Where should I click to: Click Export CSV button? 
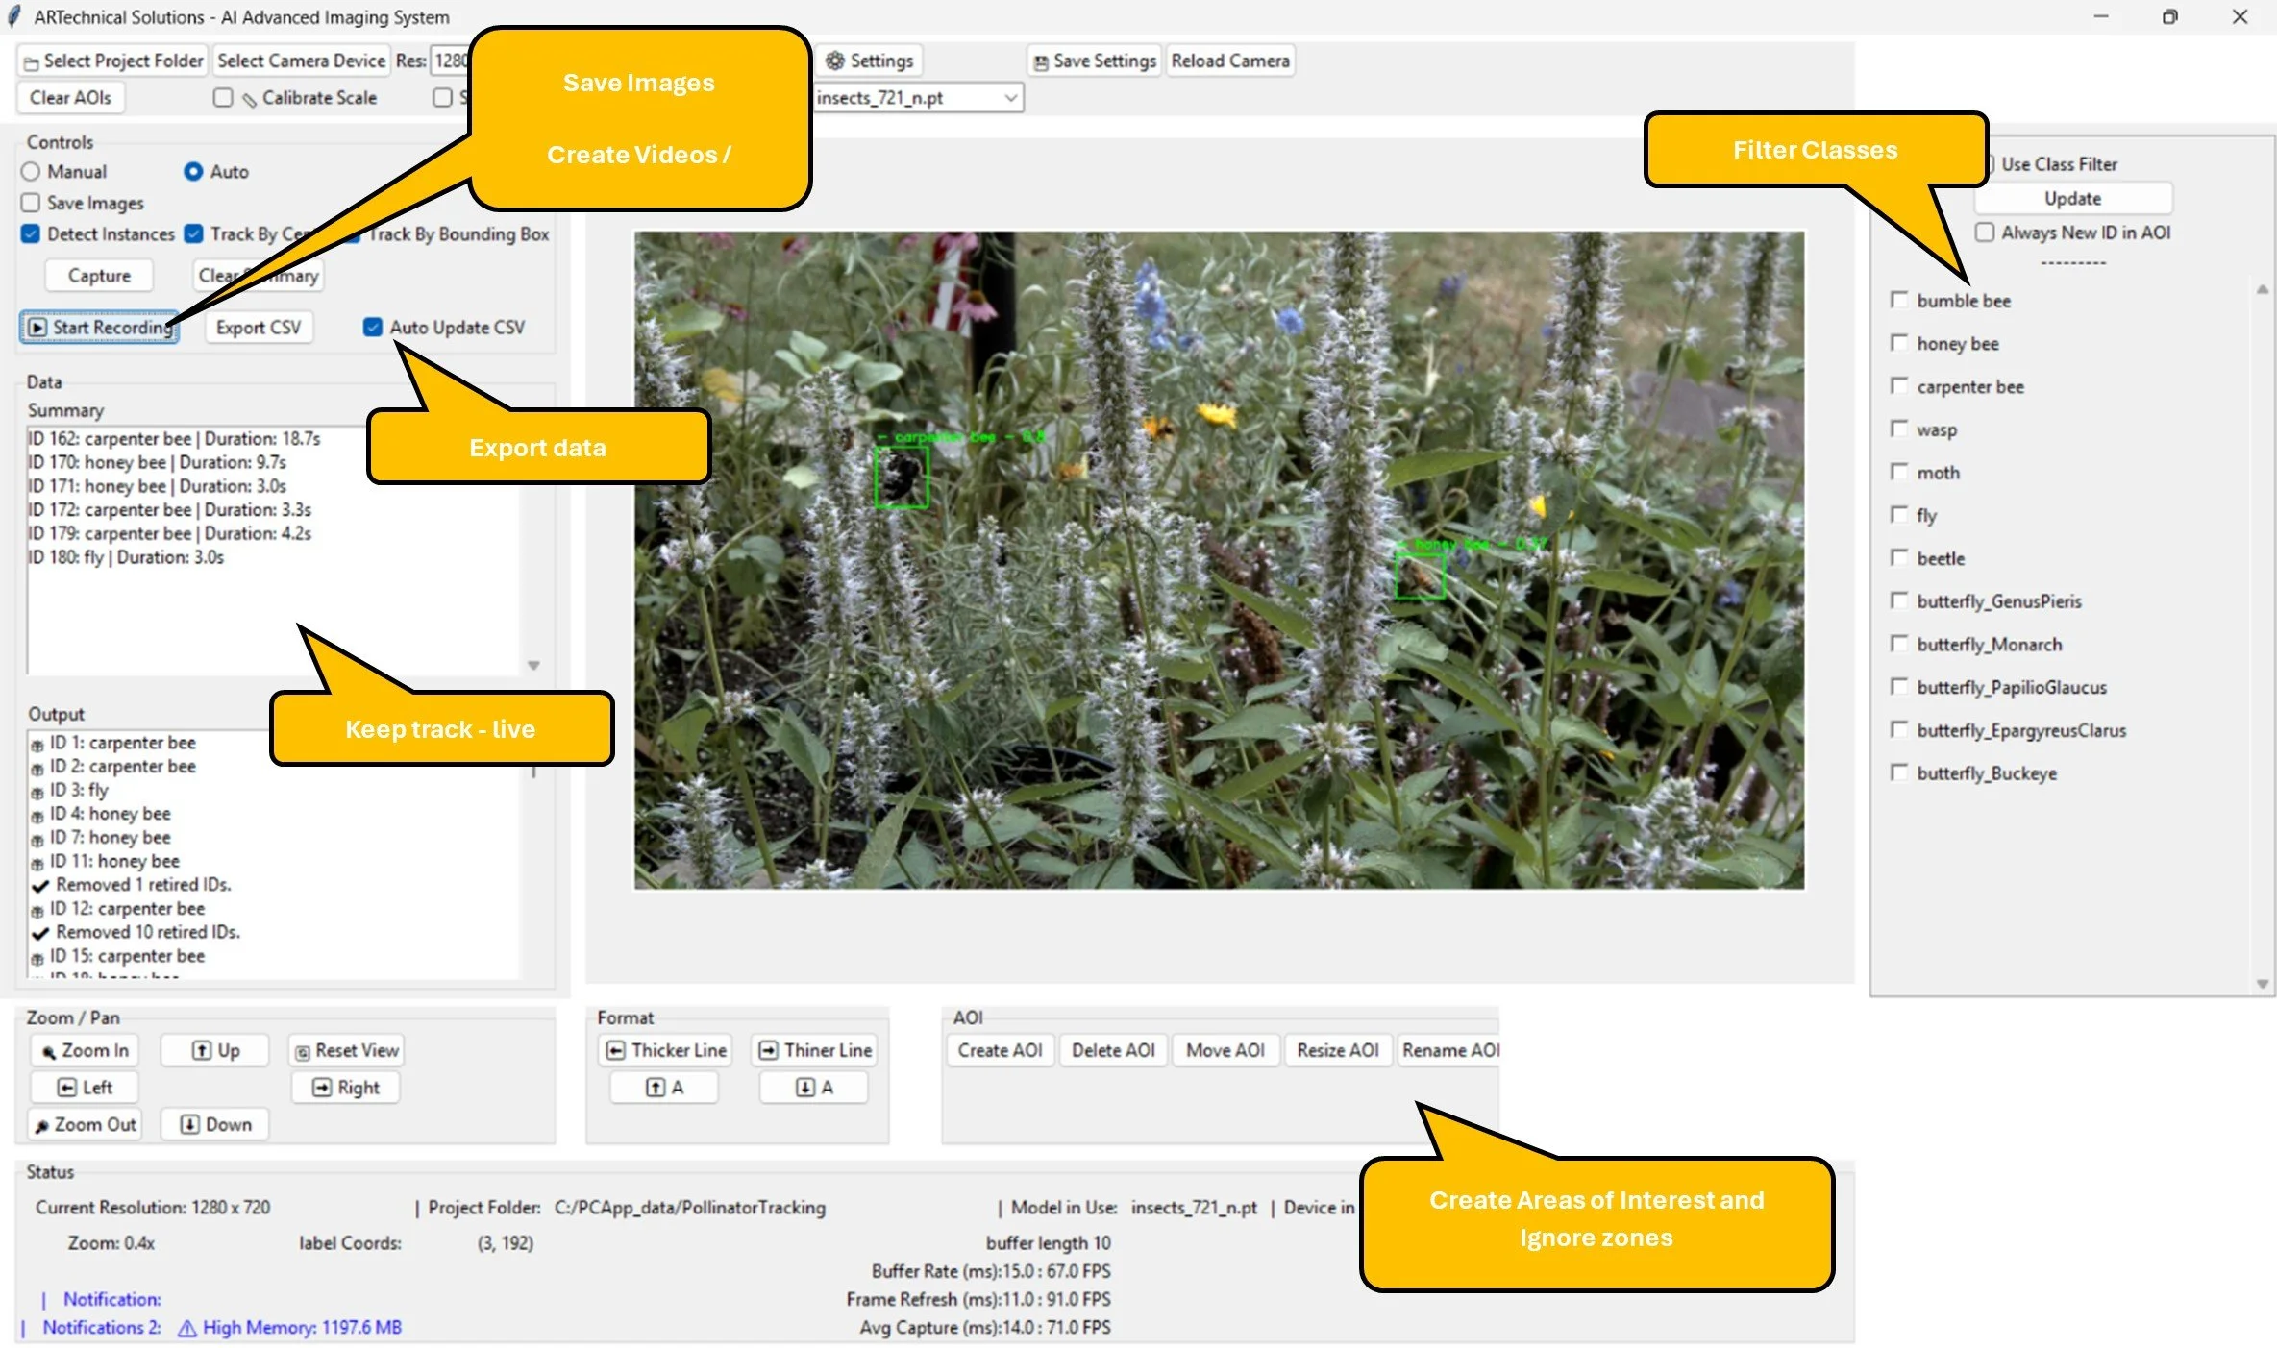[258, 327]
